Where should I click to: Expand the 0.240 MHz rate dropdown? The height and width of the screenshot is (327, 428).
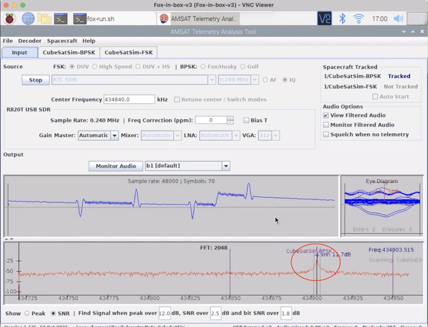[255, 80]
